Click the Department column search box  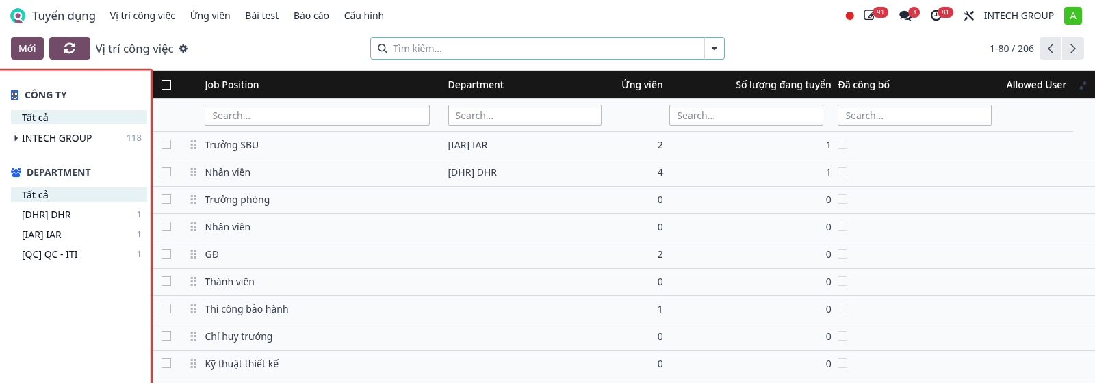point(525,116)
